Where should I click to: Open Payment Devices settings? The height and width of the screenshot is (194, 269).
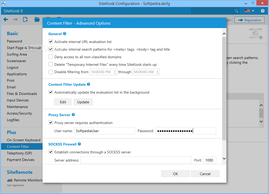[x=20, y=160]
